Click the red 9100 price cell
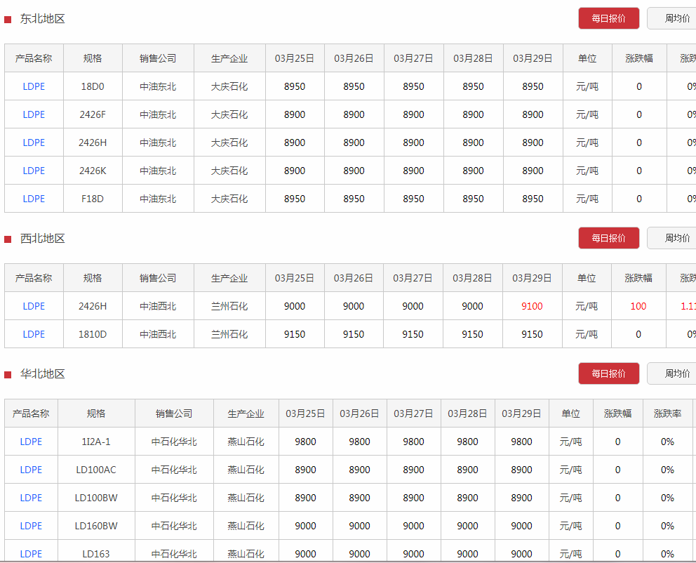Image resolution: width=696 pixels, height=563 pixels. pos(532,306)
